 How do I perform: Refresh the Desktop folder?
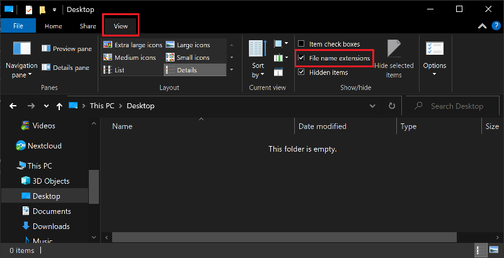[392, 106]
